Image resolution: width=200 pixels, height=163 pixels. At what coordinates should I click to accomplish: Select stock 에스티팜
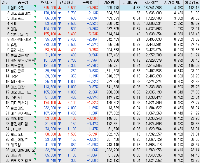point(18,87)
